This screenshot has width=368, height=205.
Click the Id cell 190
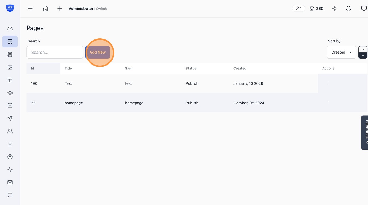coord(34,83)
